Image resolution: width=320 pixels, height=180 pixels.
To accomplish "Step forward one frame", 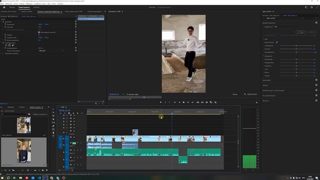I will tap(188, 102).
